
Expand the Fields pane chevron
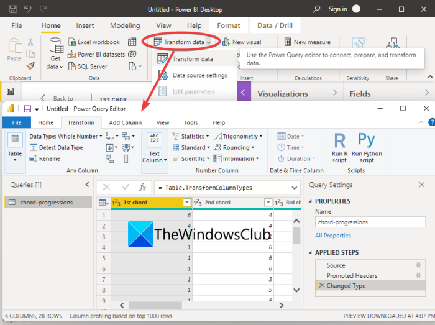click(x=427, y=93)
